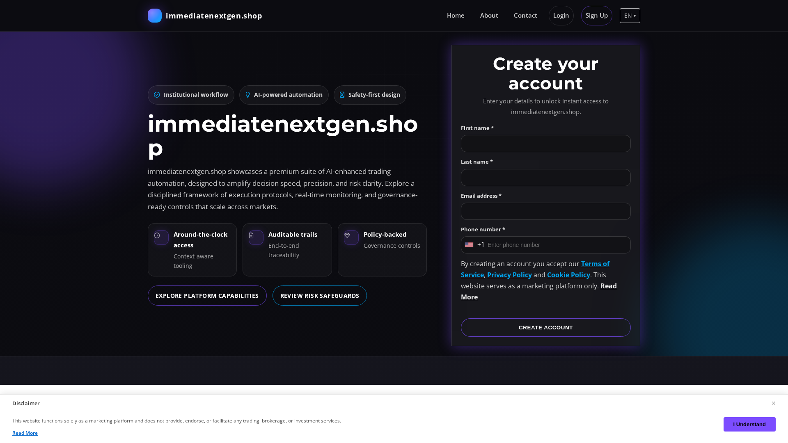Viewport: 788px width, 443px height.
Task: Open the About nav item
Action: (489, 16)
